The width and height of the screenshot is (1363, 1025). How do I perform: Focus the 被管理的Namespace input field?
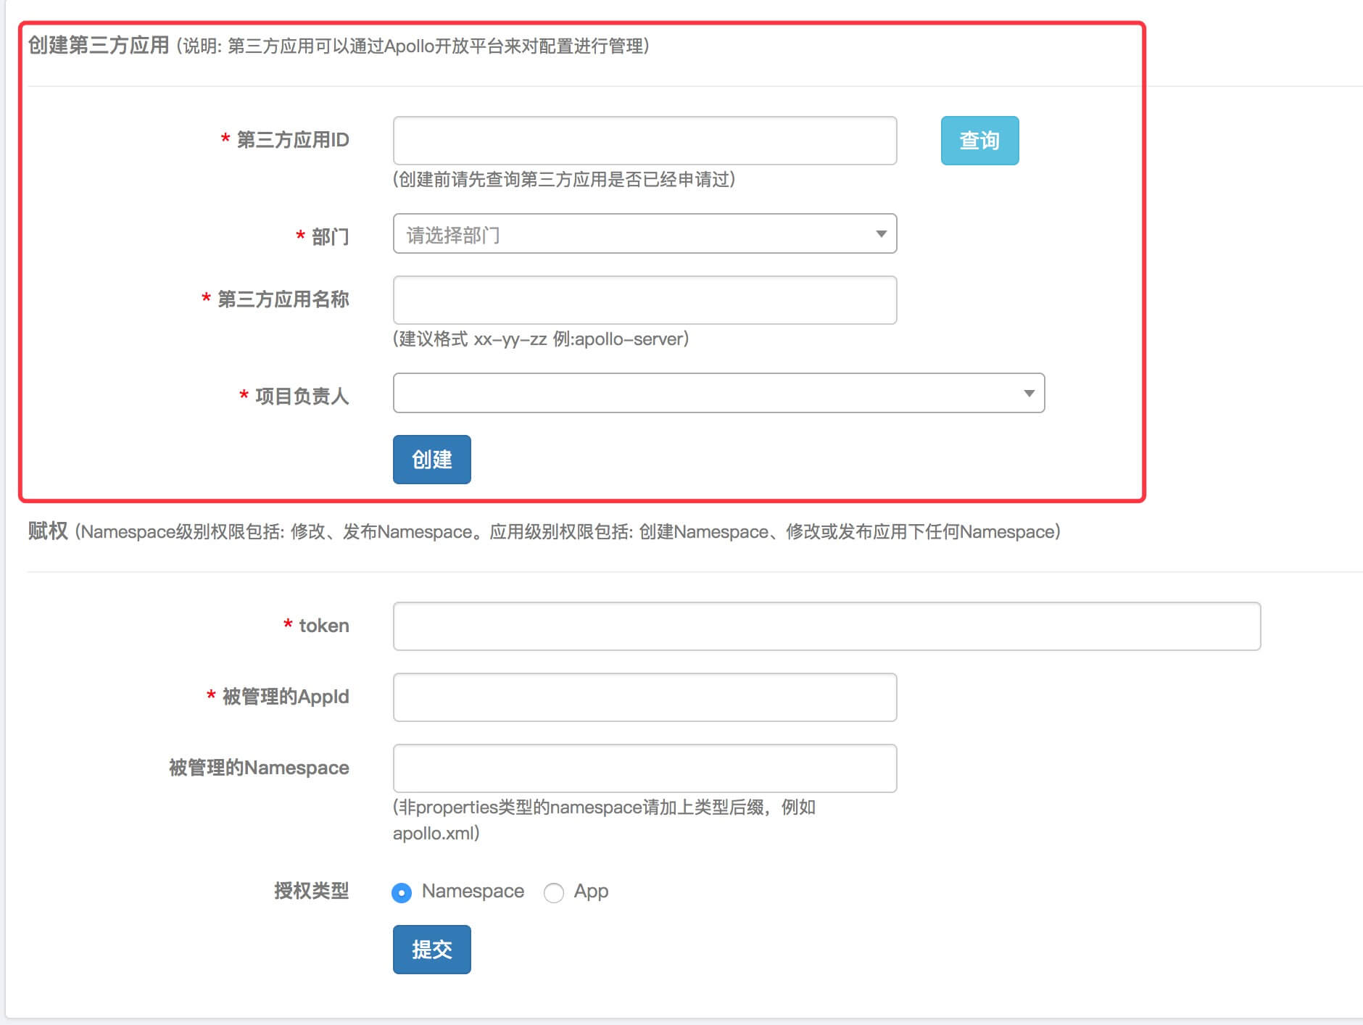pos(645,768)
